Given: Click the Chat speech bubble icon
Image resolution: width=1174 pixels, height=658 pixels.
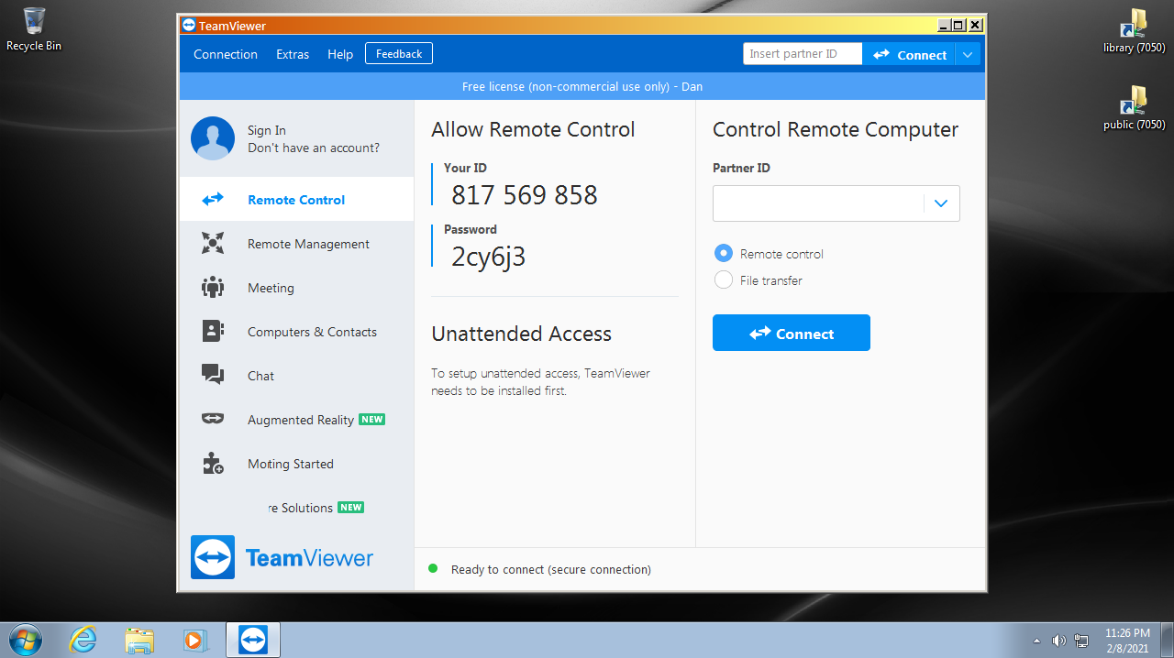Looking at the screenshot, I should tap(213, 375).
